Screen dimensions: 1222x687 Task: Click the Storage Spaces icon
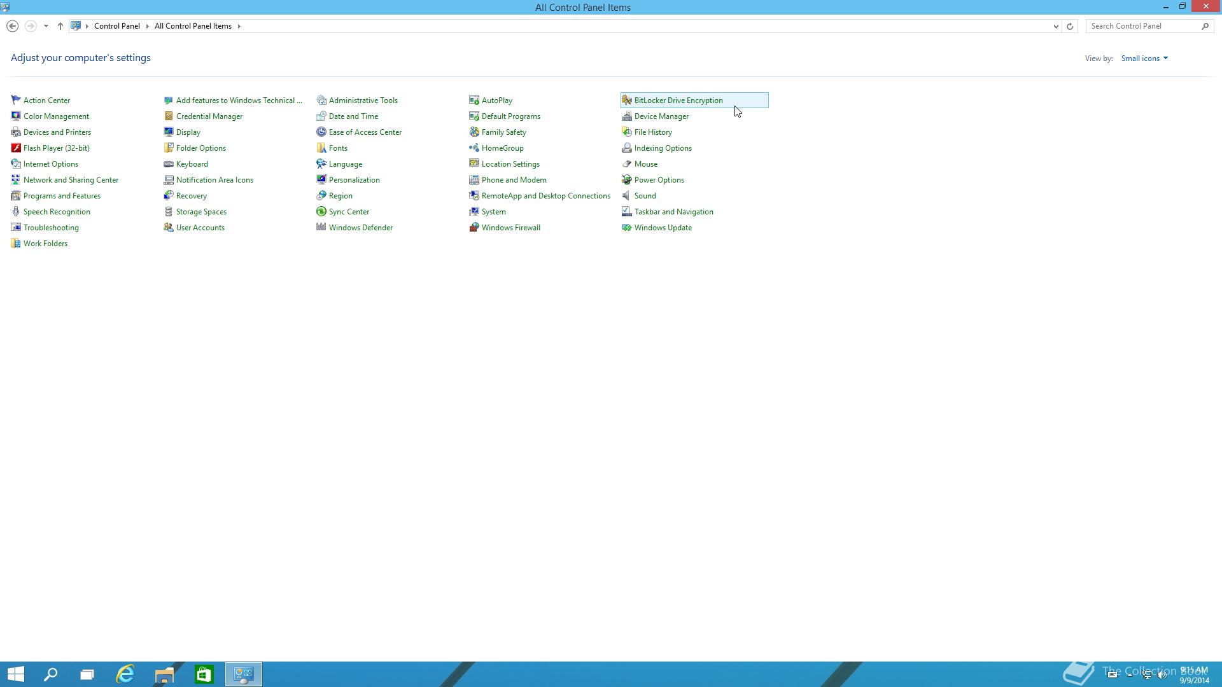tap(169, 211)
